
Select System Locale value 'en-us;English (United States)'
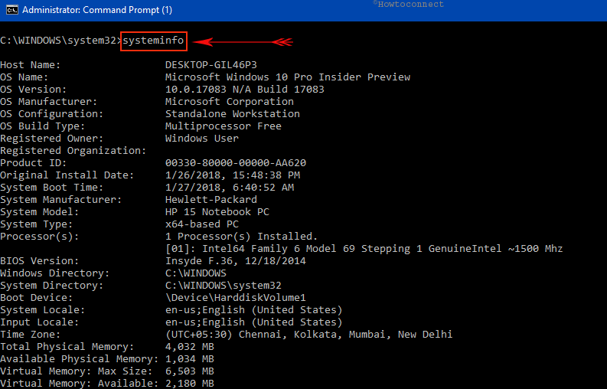[x=254, y=310]
